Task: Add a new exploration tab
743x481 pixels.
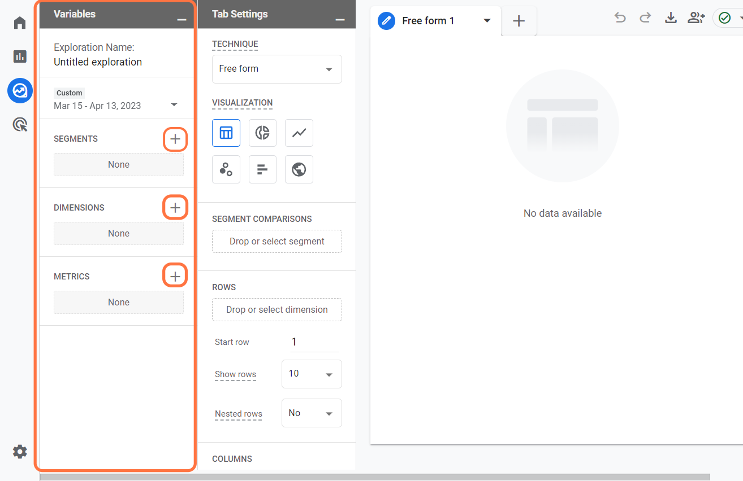Action: click(x=519, y=21)
